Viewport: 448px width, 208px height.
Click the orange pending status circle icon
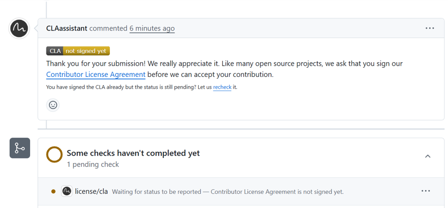tap(54, 154)
